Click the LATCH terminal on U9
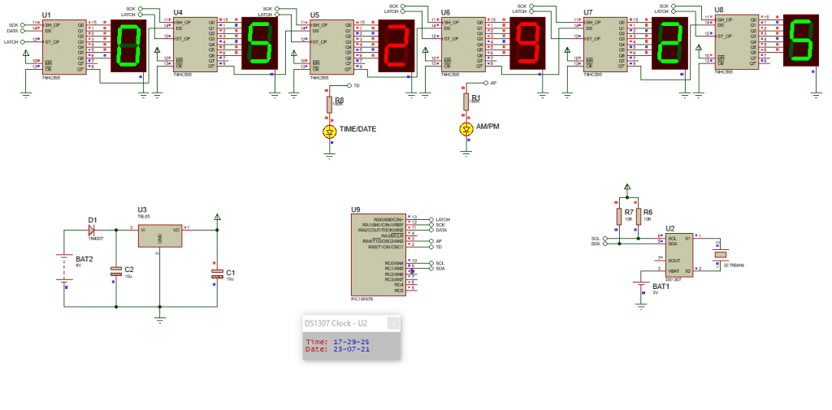The height and width of the screenshot is (410, 832). point(431,219)
